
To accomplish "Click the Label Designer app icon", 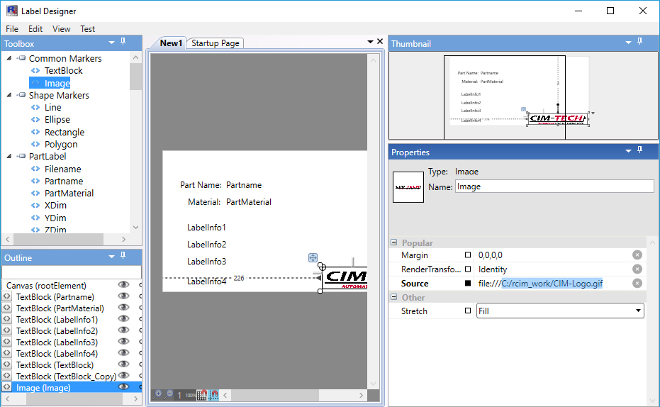I will (x=12, y=11).
